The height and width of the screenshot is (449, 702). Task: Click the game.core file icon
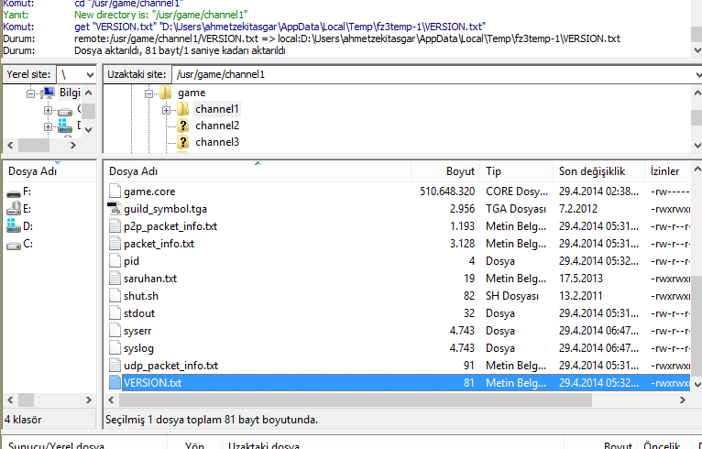click(x=115, y=192)
